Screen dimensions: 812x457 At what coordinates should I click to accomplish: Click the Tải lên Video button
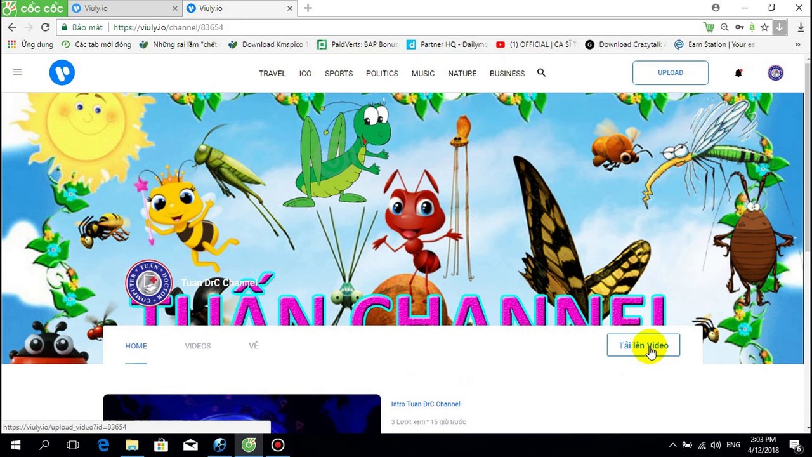(x=643, y=345)
